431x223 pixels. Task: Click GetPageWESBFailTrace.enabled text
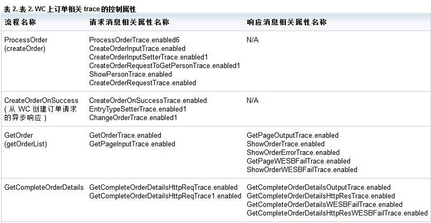click(298, 161)
